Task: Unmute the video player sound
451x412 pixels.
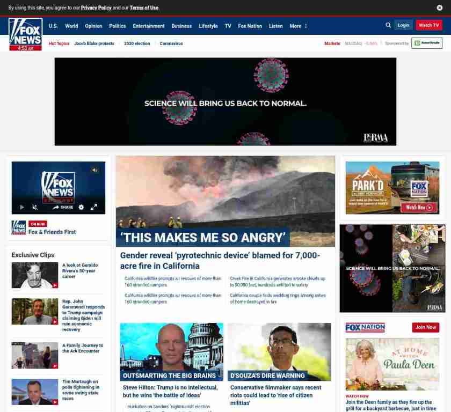Action: coord(35,207)
